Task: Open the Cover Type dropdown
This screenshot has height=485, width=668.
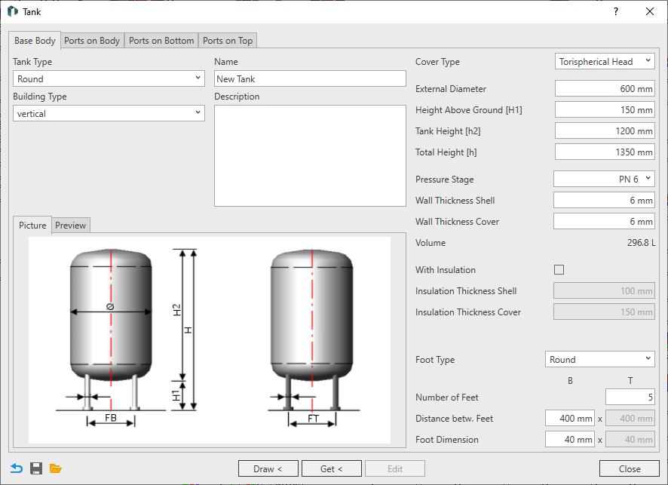Action: point(605,61)
